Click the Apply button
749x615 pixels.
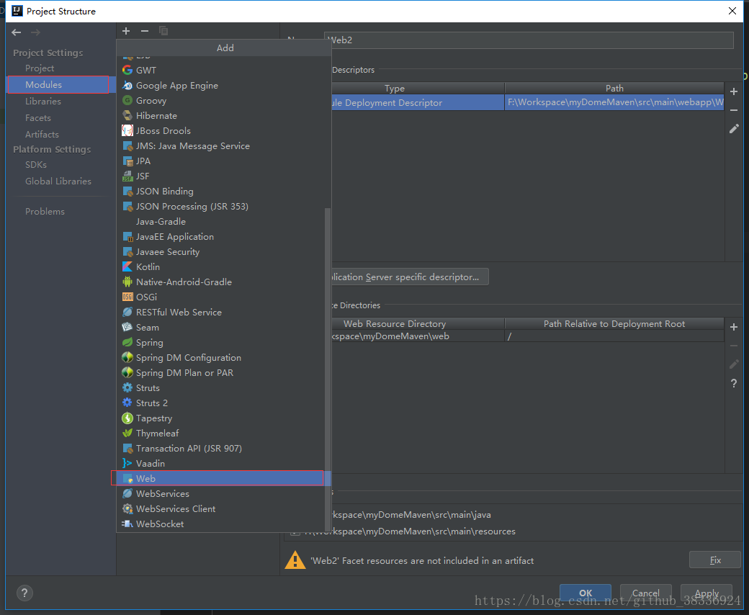tap(707, 593)
